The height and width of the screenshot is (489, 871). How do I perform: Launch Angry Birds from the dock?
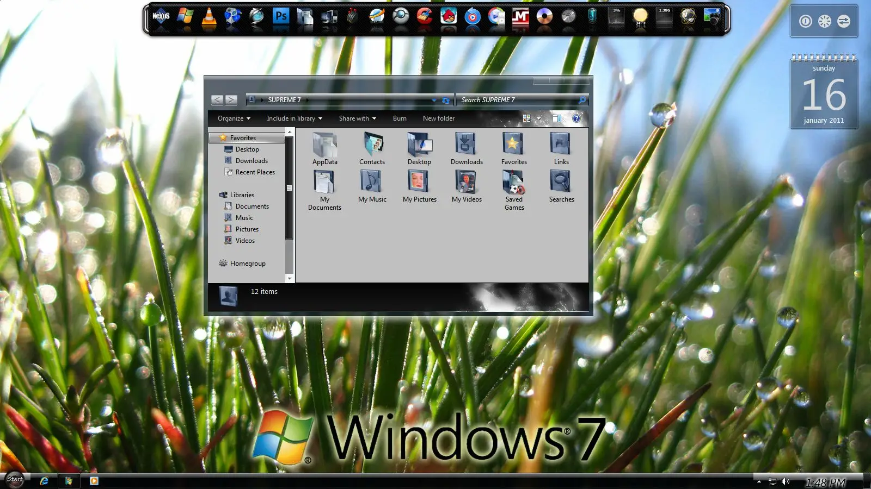tap(449, 16)
